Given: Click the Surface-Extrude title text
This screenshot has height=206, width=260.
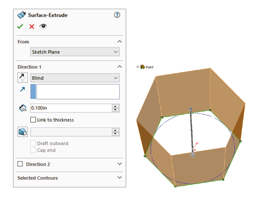Looking at the screenshot, I should [48, 15].
